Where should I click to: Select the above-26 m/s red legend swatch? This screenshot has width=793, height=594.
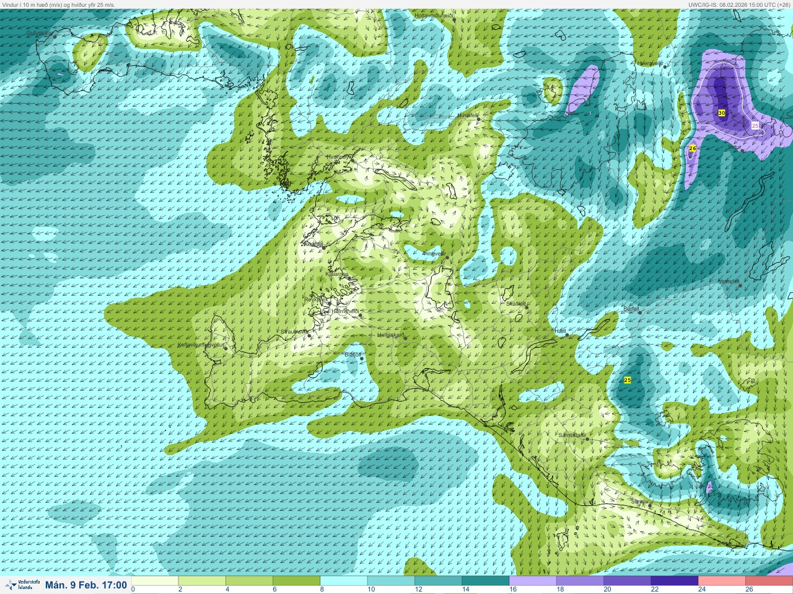(769, 581)
